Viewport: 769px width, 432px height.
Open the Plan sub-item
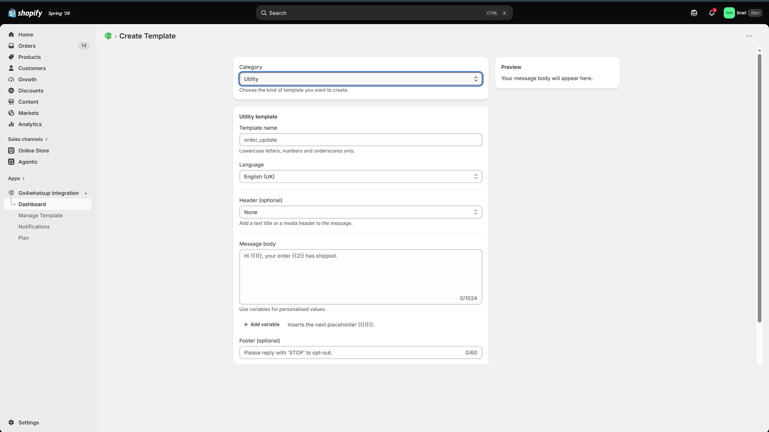[x=24, y=238]
